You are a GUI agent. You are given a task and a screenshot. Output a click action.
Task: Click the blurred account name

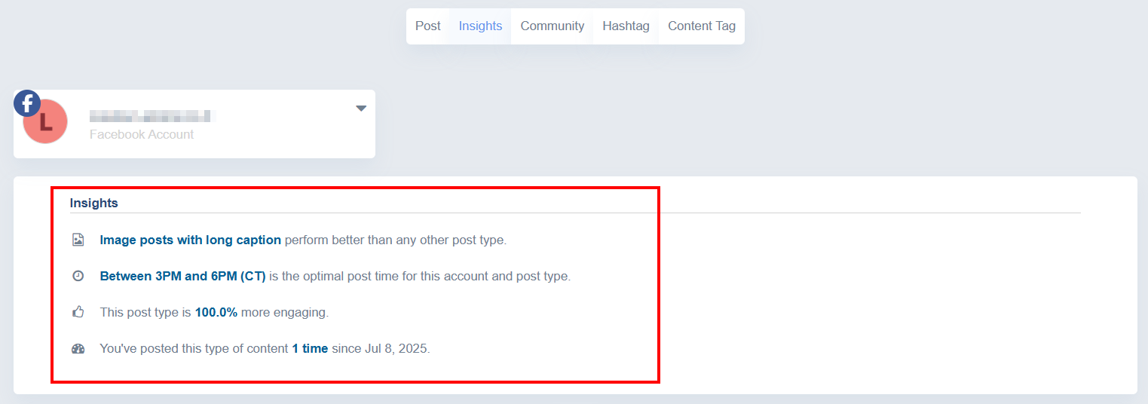coord(152,116)
